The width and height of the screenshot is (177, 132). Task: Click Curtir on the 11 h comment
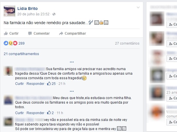tap(19, 113)
